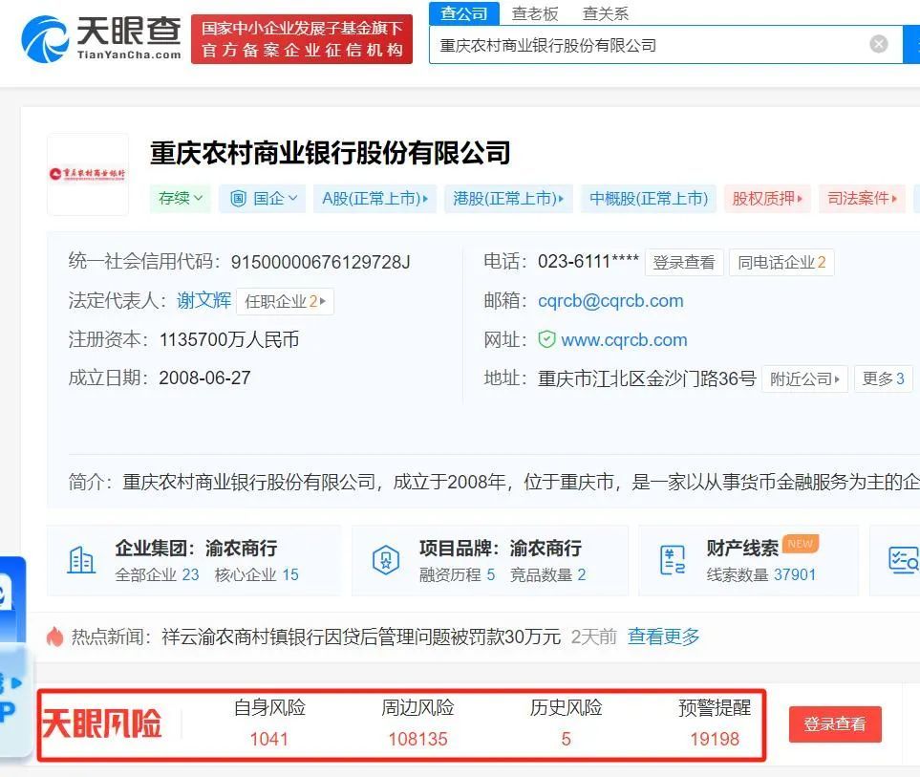Open 周边风险 108135 risk item

pyautogui.click(x=417, y=723)
